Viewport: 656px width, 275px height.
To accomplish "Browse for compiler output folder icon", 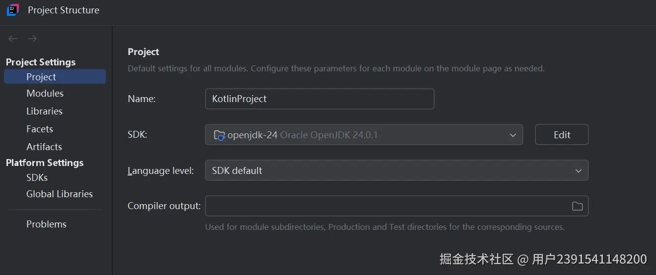I will [x=577, y=206].
